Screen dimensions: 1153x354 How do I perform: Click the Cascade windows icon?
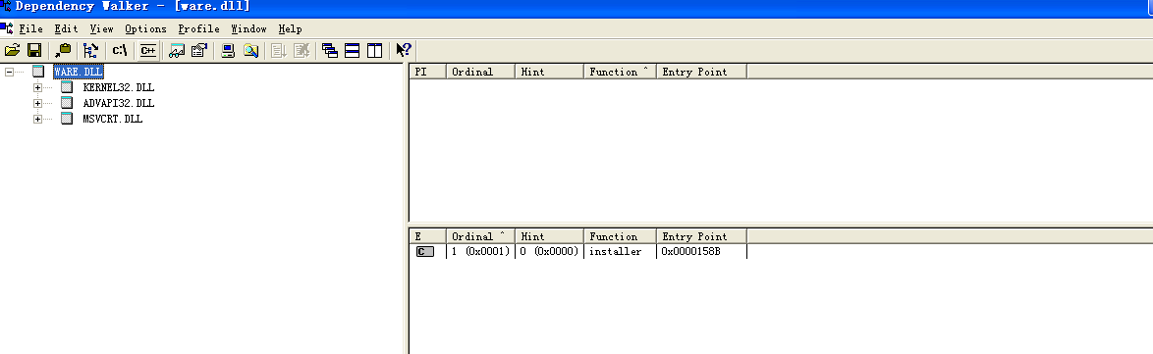coord(330,51)
